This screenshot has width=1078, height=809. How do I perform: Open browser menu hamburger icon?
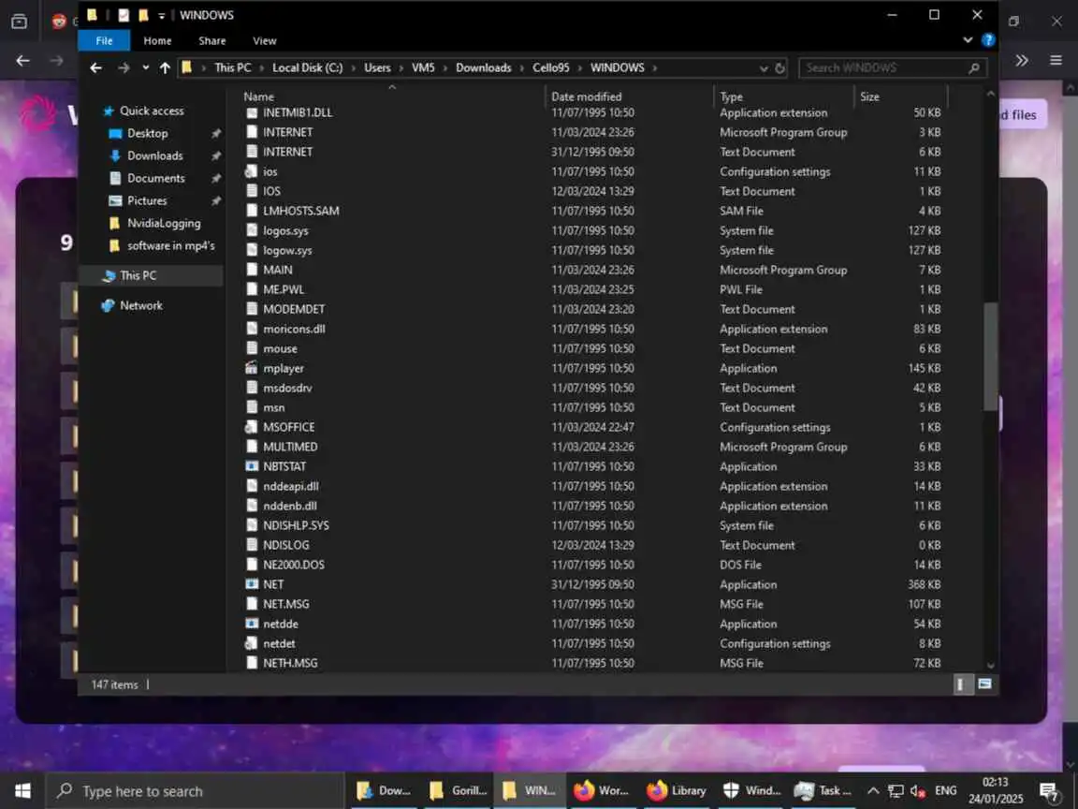click(x=1056, y=61)
